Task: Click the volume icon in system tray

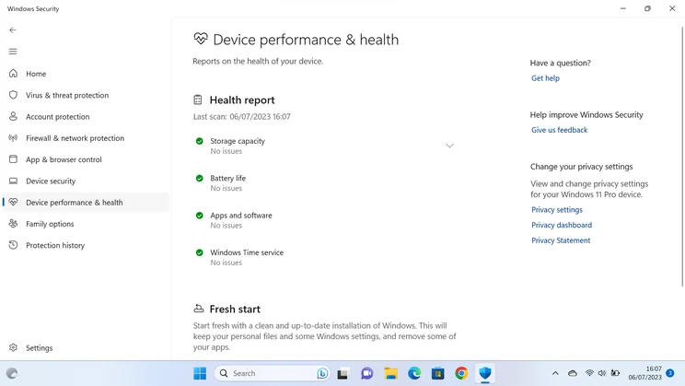Action: pos(602,373)
